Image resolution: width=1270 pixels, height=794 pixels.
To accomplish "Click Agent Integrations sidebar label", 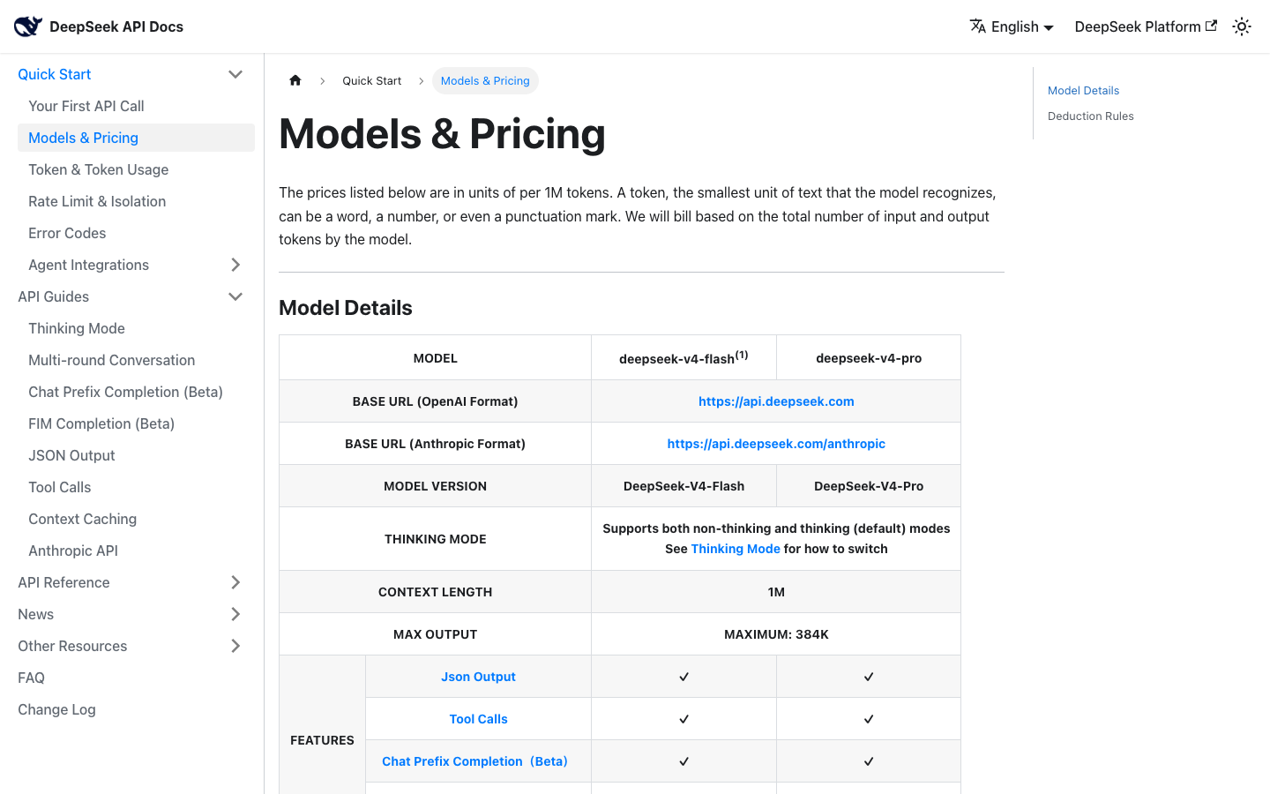I will point(89,265).
